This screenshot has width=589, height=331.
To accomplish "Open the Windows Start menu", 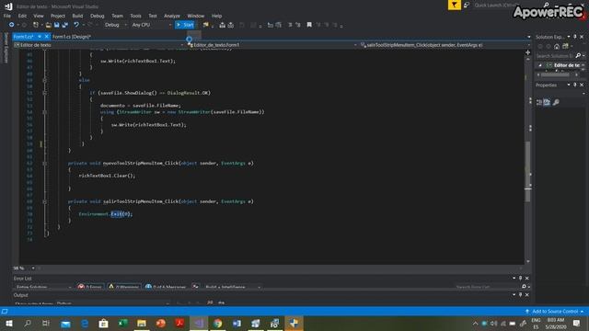I will [9, 323].
